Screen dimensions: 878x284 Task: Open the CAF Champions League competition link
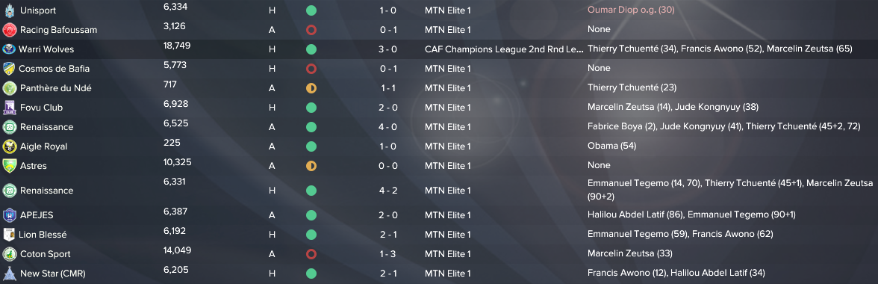pos(504,49)
